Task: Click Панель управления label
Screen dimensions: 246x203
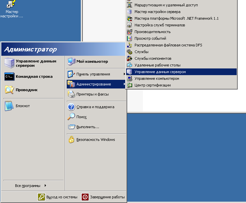Action: pos(93,74)
